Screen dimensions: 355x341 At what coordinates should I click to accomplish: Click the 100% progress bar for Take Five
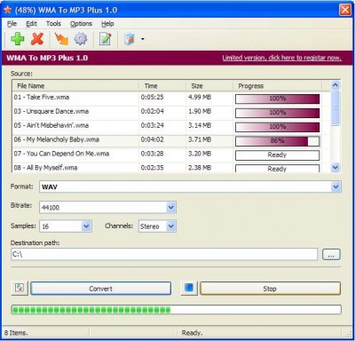(x=277, y=99)
